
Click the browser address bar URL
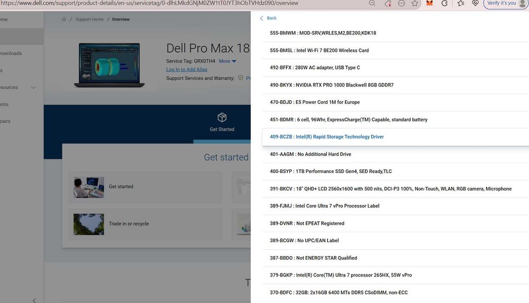point(150,3)
